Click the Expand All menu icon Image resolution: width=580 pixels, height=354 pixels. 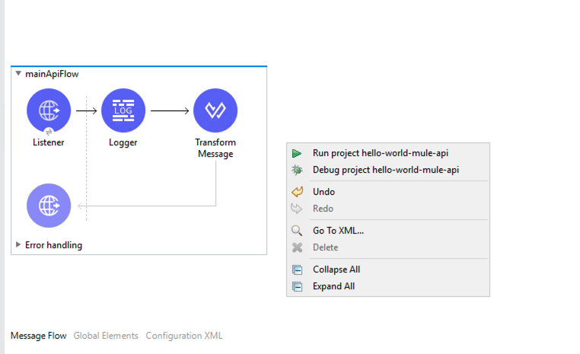[x=298, y=286]
